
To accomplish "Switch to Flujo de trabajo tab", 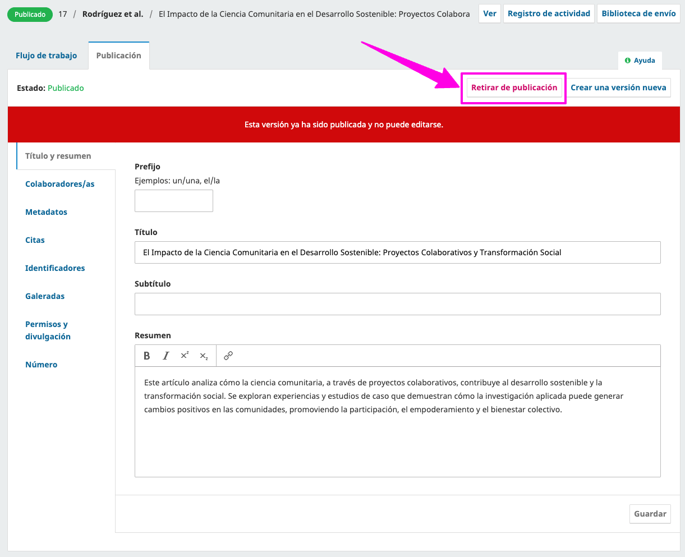I will (47, 56).
